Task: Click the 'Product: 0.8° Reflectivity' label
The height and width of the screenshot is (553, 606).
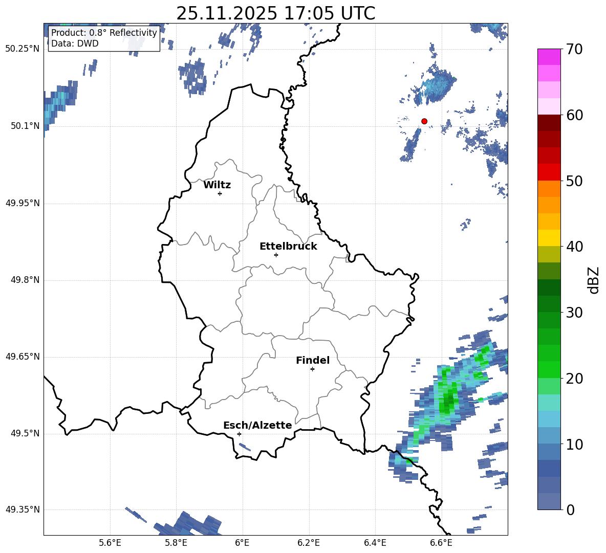Action: (104, 32)
